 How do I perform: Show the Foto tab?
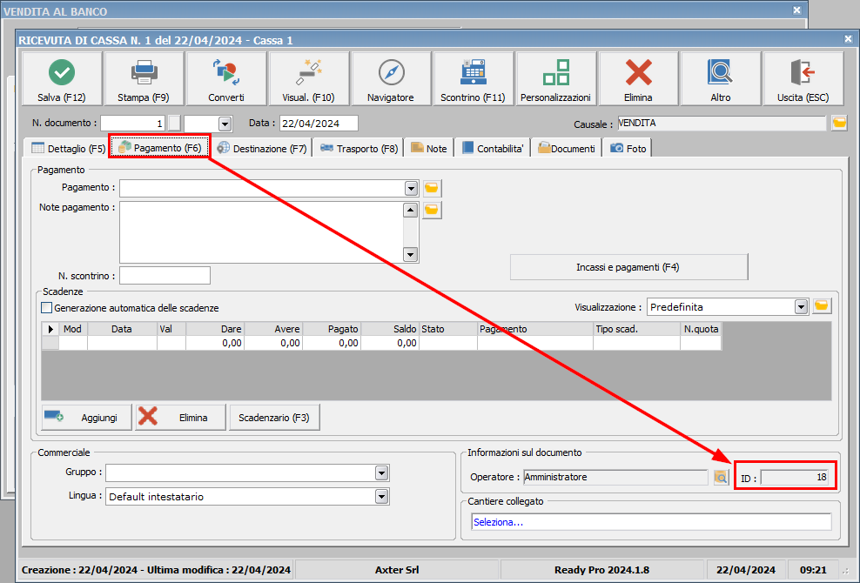(x=628, y=148)
